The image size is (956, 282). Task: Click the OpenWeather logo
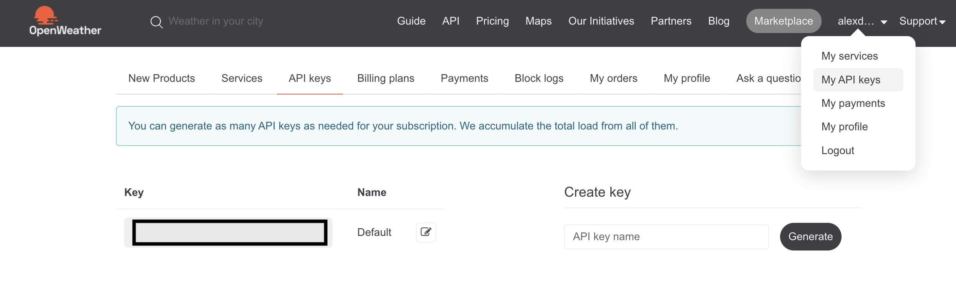pyautogui.click(x=65, y=21)
